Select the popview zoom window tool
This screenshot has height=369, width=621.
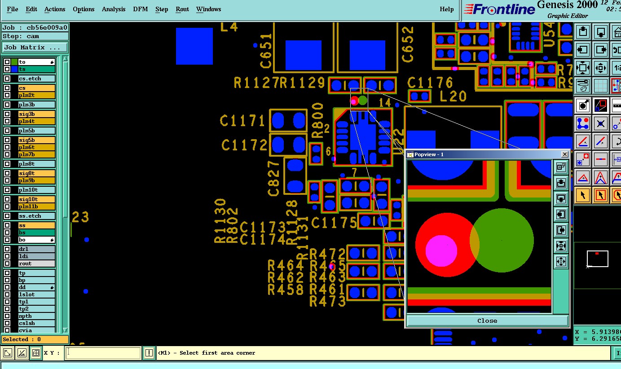click(x=601, y=105)
